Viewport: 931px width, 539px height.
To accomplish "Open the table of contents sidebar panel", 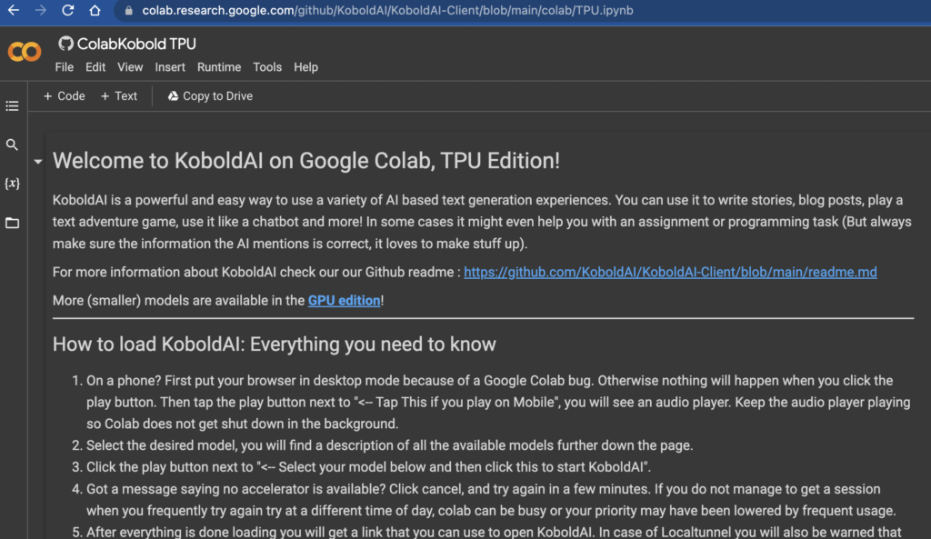I will 12,105.
